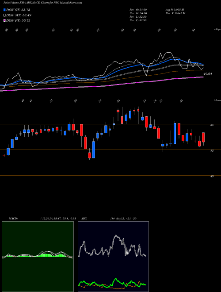Click the 'Pre V: 0.047 M' value
Screen dimensions: 221x292
175,13
